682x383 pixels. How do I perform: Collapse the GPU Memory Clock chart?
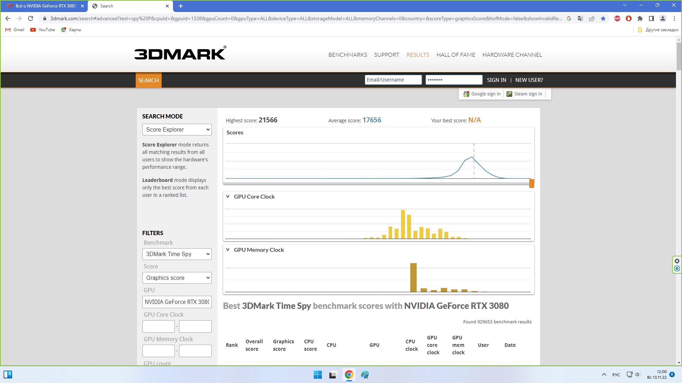coord(228,250)
